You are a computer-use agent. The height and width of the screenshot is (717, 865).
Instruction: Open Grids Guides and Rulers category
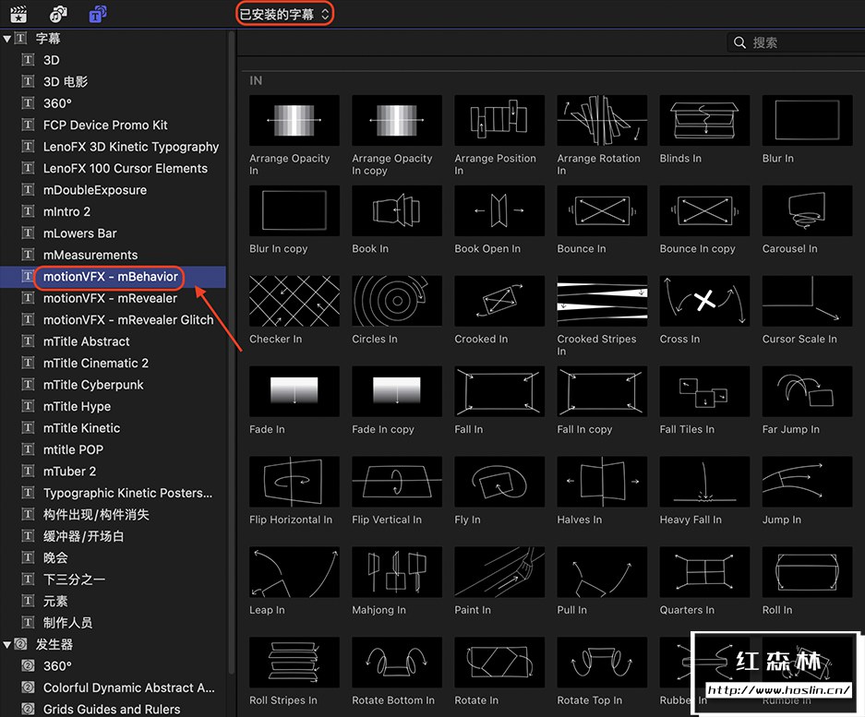coord(112,710)
